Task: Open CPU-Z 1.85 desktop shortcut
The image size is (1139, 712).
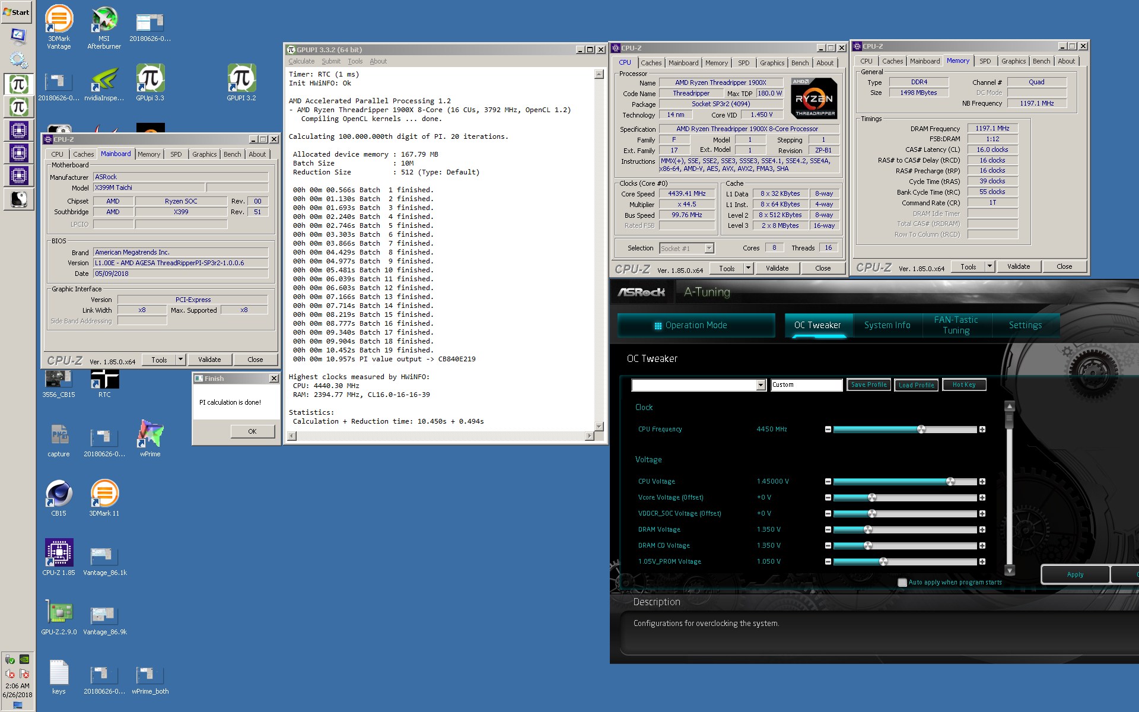Action: tap(59, 557)
